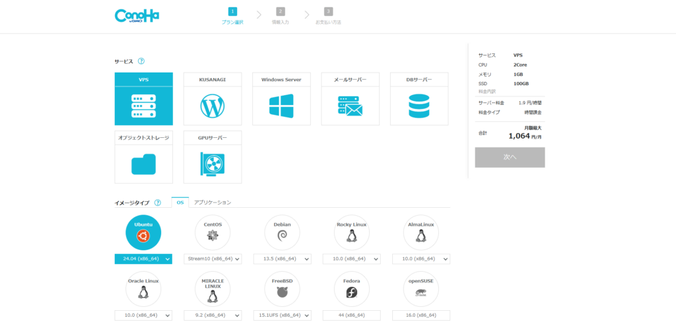
Task: Click the 100GB SSD value
Action: pyautogui.click(x=522, y=84)
